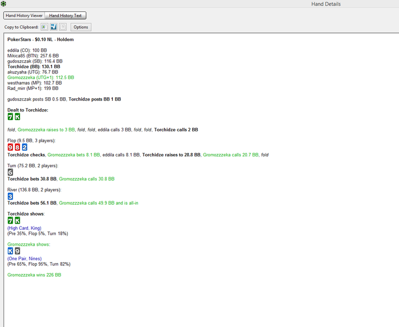Click the "PokerStars - $0.10 NL - Holdem" heading
The width and height of the screenshot is (399, 327).
(x=40, y=40)
